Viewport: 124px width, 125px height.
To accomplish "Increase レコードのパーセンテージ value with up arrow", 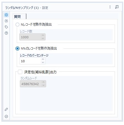I will pos(43,59).
